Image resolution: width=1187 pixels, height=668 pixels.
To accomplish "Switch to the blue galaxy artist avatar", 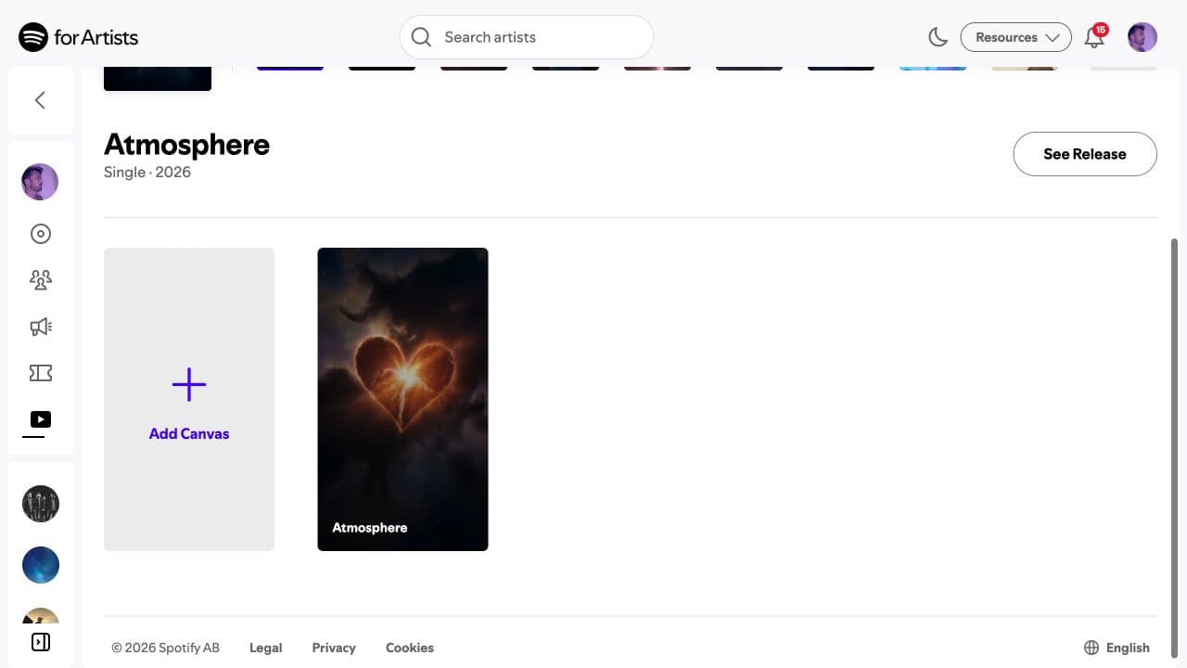I will (x=40, y=565).
